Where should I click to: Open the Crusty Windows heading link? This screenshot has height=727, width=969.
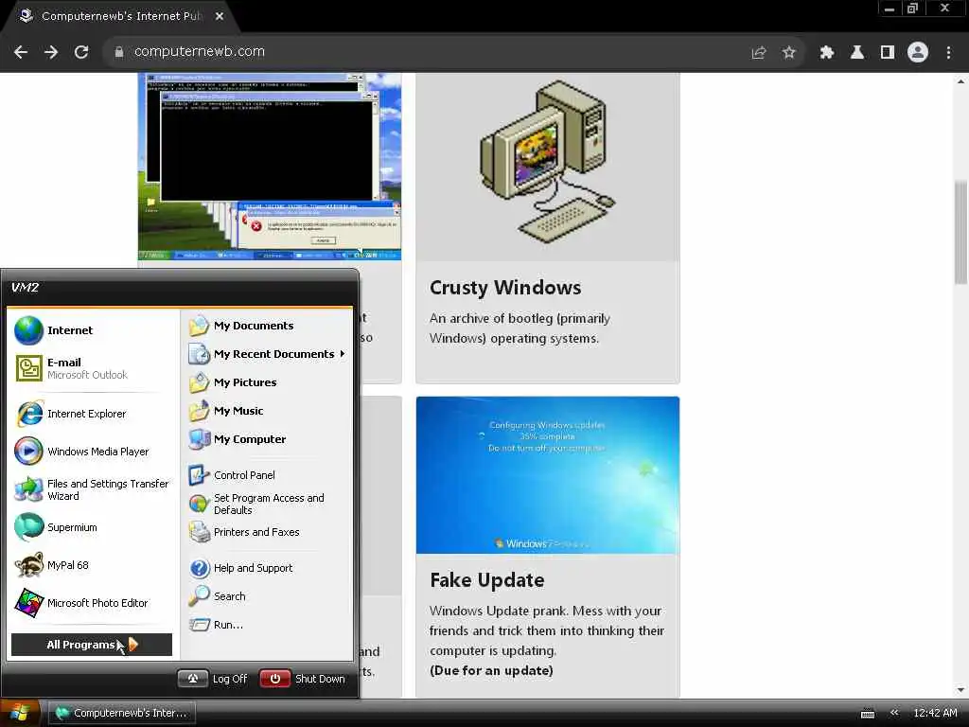coord(505,288)
